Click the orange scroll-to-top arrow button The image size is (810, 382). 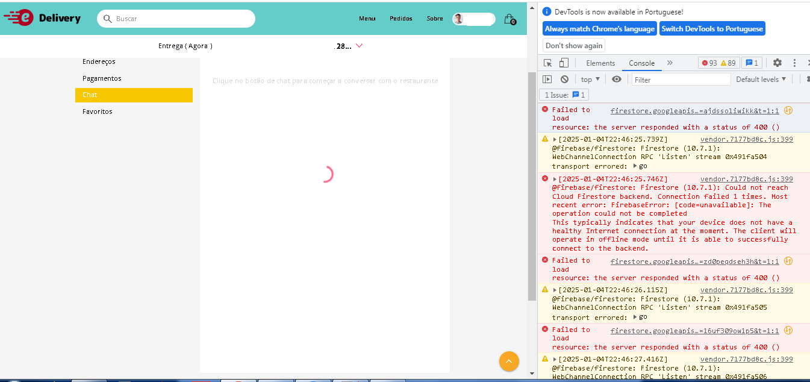[x=509, y=361]
